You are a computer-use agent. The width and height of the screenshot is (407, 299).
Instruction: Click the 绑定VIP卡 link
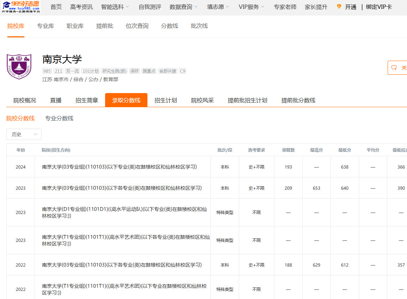[x=379, y=7]
